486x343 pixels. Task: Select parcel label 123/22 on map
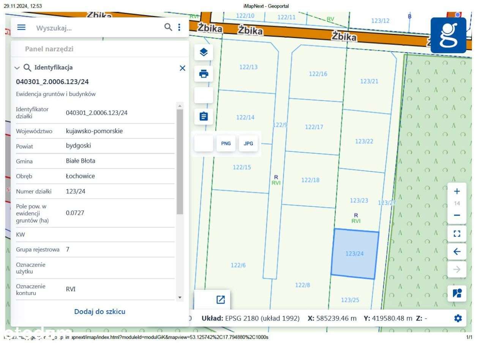pos(364,141)
